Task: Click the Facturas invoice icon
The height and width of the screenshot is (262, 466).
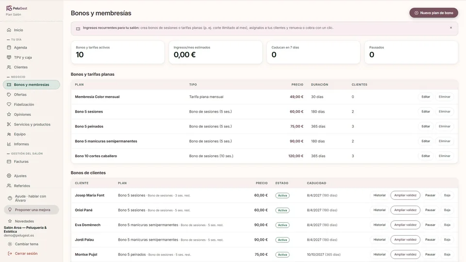Action: (9, 162)
